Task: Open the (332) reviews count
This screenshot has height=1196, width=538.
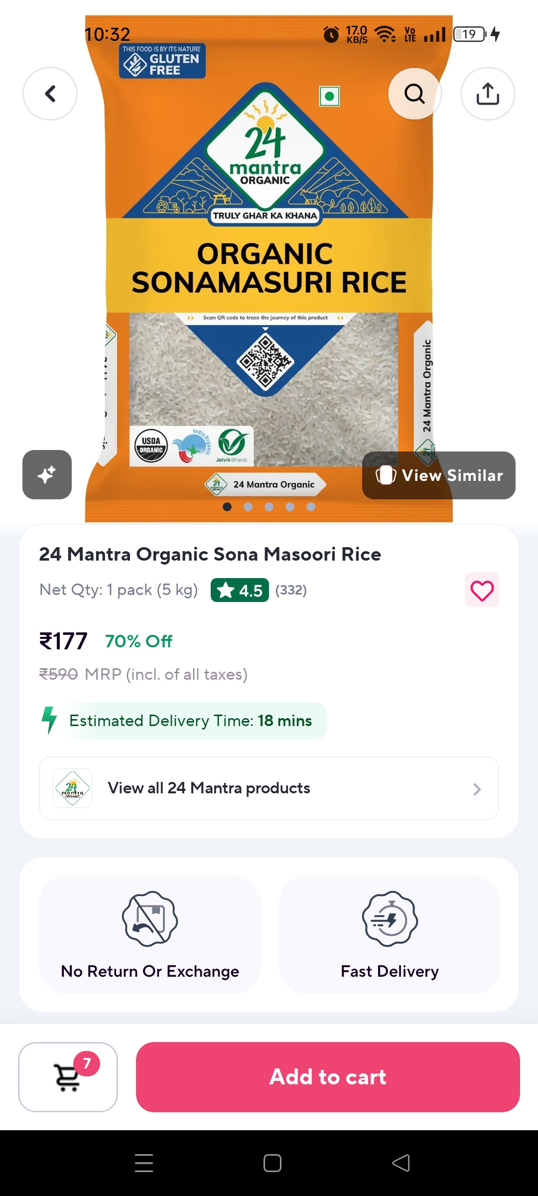Action: point(291,590)
